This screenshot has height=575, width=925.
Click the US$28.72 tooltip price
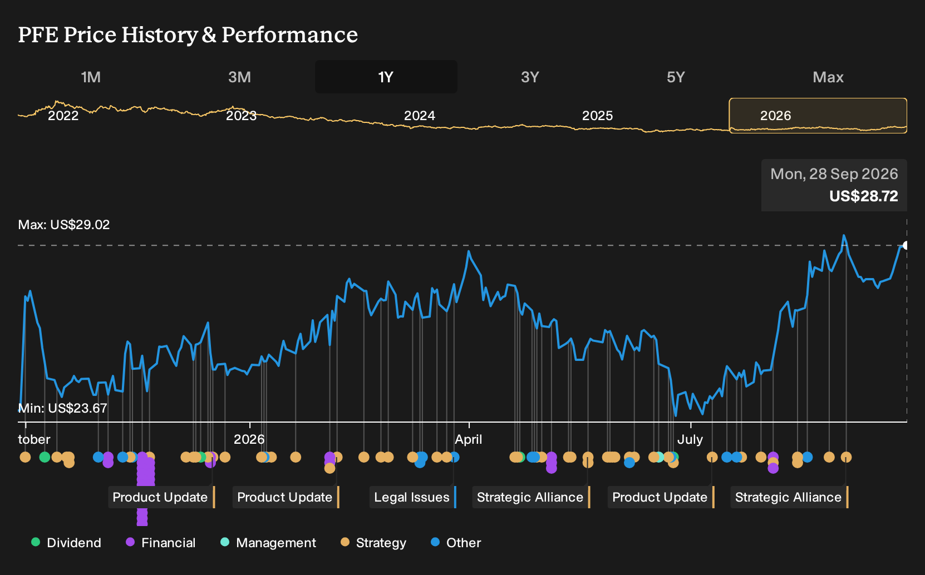tap(863, 196)
